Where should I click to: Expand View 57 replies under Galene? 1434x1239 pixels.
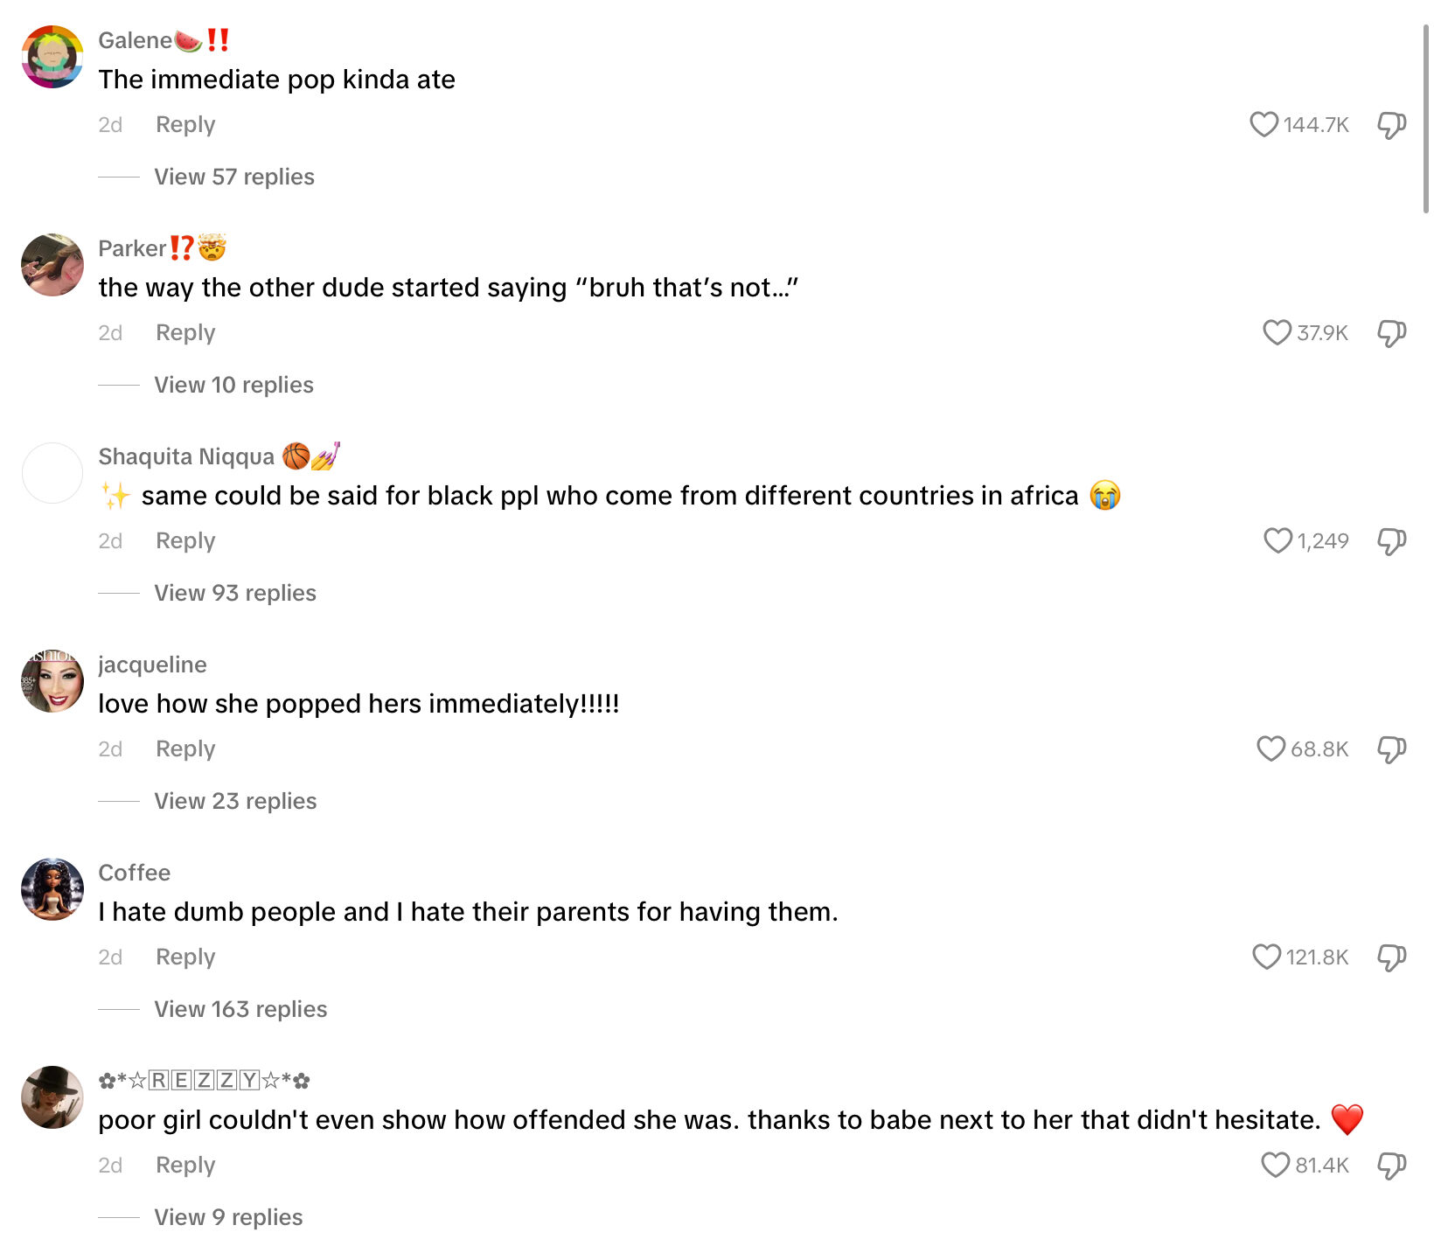click(234, 177)
